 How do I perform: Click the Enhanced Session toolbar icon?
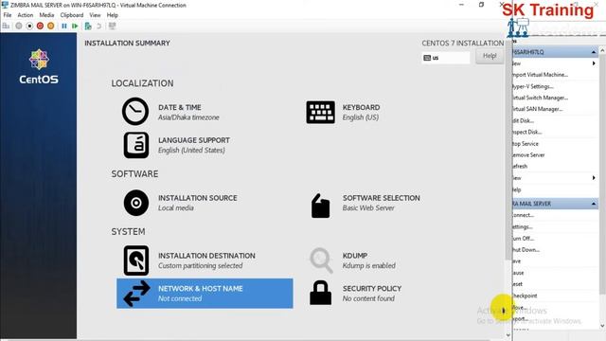[x=112, y=26]
